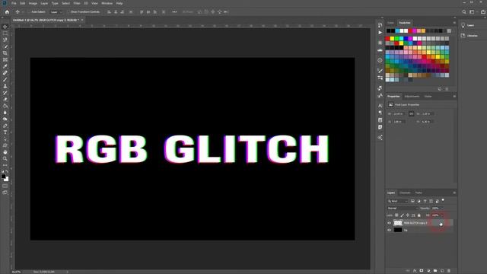Switch to the Color tab

(x=390, y=23)
